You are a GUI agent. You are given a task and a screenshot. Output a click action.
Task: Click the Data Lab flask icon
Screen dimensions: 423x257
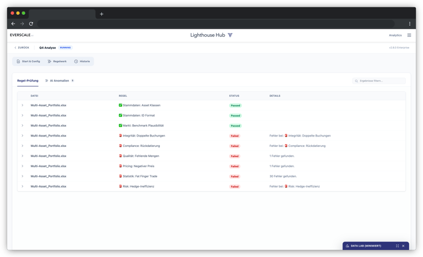click(x=348, y=246)
